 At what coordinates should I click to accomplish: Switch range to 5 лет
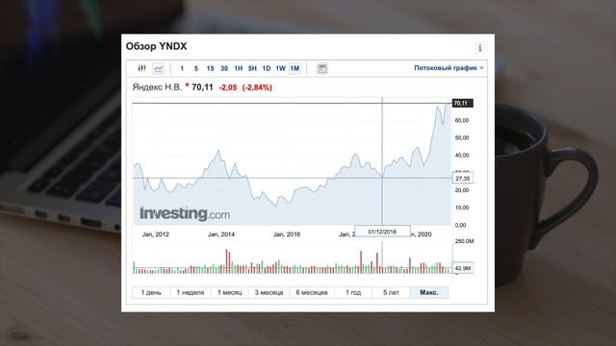pos(391,292)
